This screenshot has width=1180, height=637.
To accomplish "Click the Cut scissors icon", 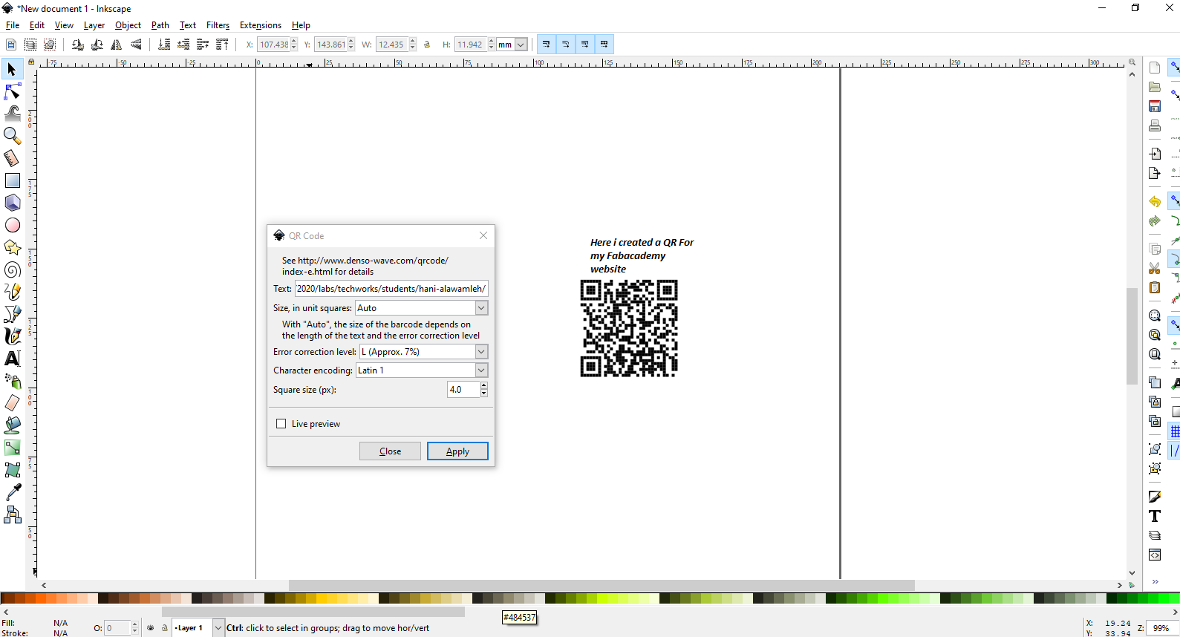I will click(x=1155, y=268).
